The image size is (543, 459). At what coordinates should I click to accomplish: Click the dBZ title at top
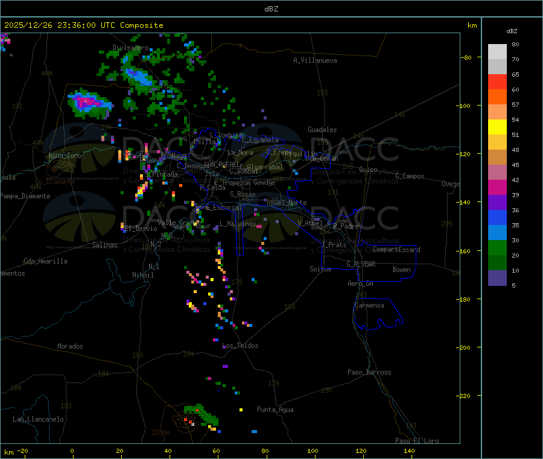271,9
